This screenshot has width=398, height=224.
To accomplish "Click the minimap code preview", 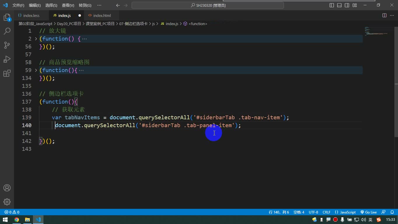I will pos(378,31).
